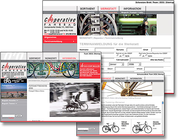Select NEIN for 'Rad hatte Service/Reparatur bei COOP'
This screenshot has width=178, height=140.
[x=146, y=56]
